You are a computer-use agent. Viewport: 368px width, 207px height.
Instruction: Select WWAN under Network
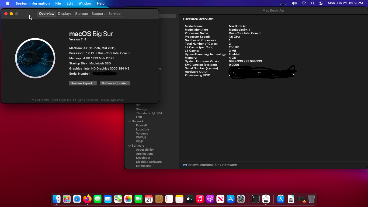point(141,137)
